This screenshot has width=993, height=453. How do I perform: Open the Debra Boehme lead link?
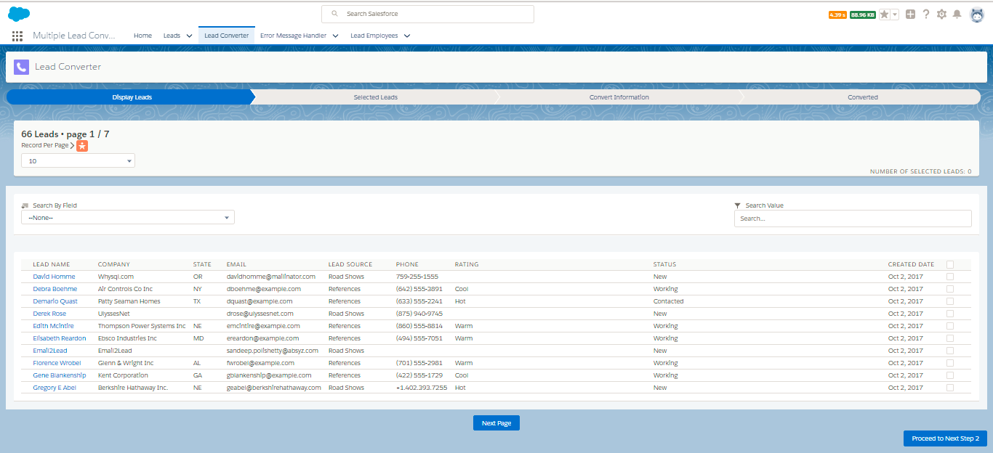click(x=55, y=289)
